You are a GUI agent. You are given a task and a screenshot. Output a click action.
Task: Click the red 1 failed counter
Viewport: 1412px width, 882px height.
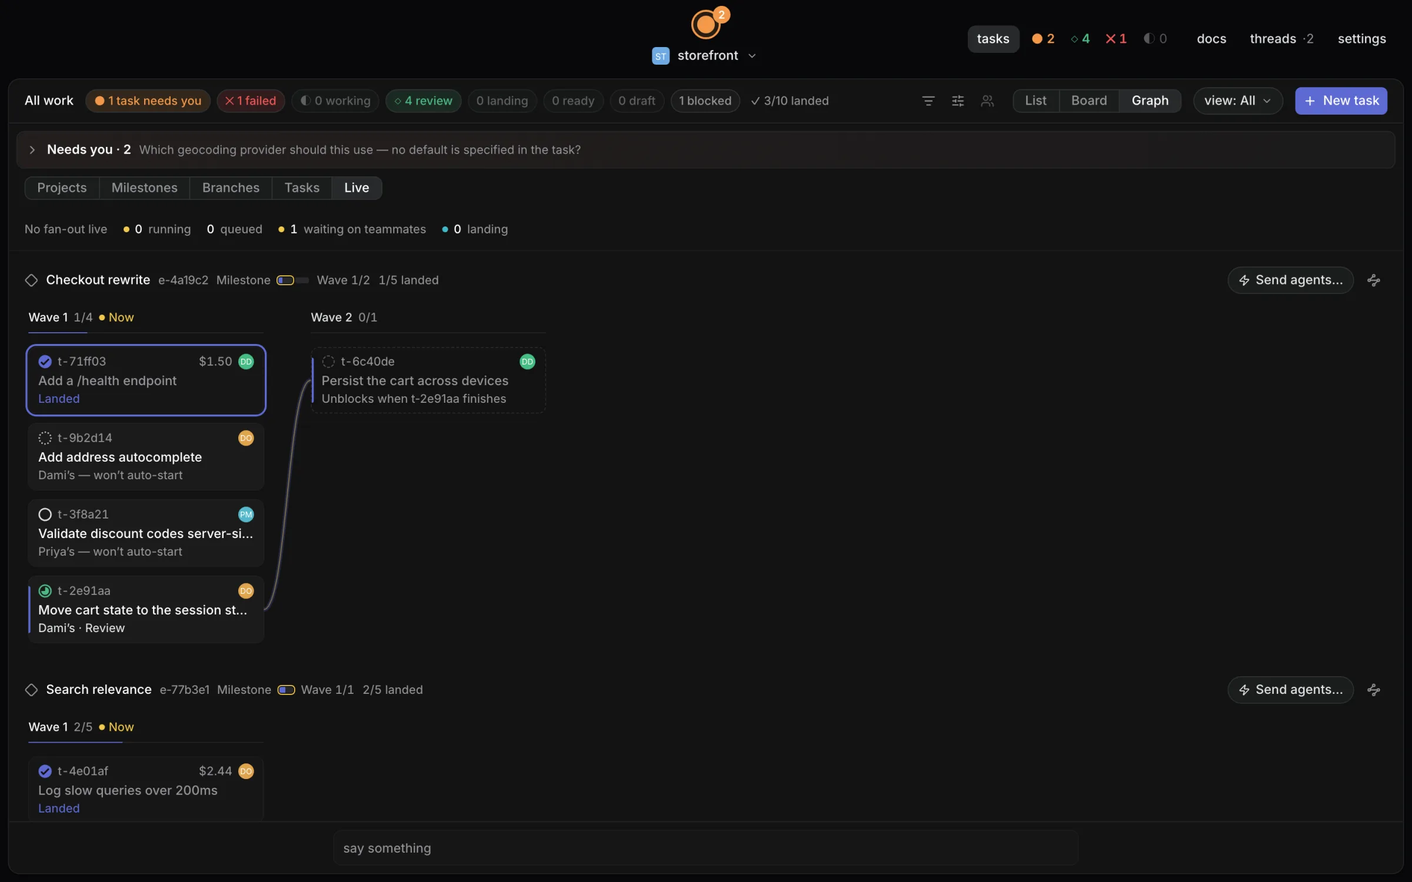[x=1116, y=39]
